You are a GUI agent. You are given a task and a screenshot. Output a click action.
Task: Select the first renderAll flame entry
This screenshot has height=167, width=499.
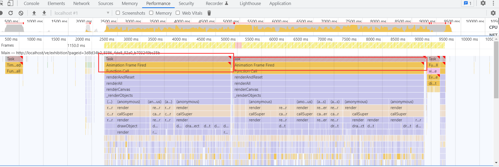click(168, 83)
